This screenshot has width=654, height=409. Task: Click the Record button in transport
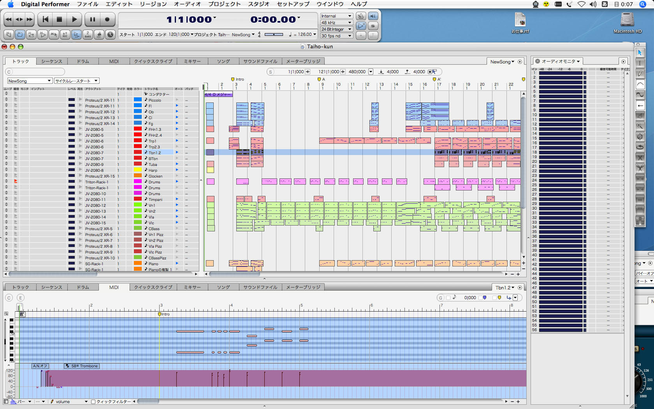click(107, 19)
